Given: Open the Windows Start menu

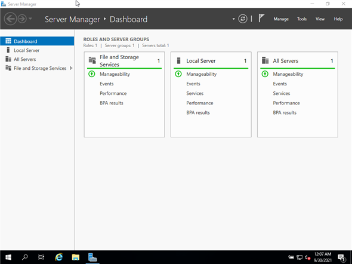Looking at the screenshot, I should coord(8,257).
